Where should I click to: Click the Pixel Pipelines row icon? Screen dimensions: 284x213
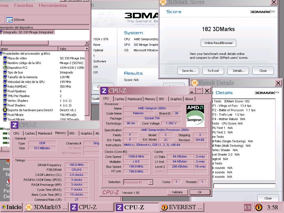coord(5,91)
